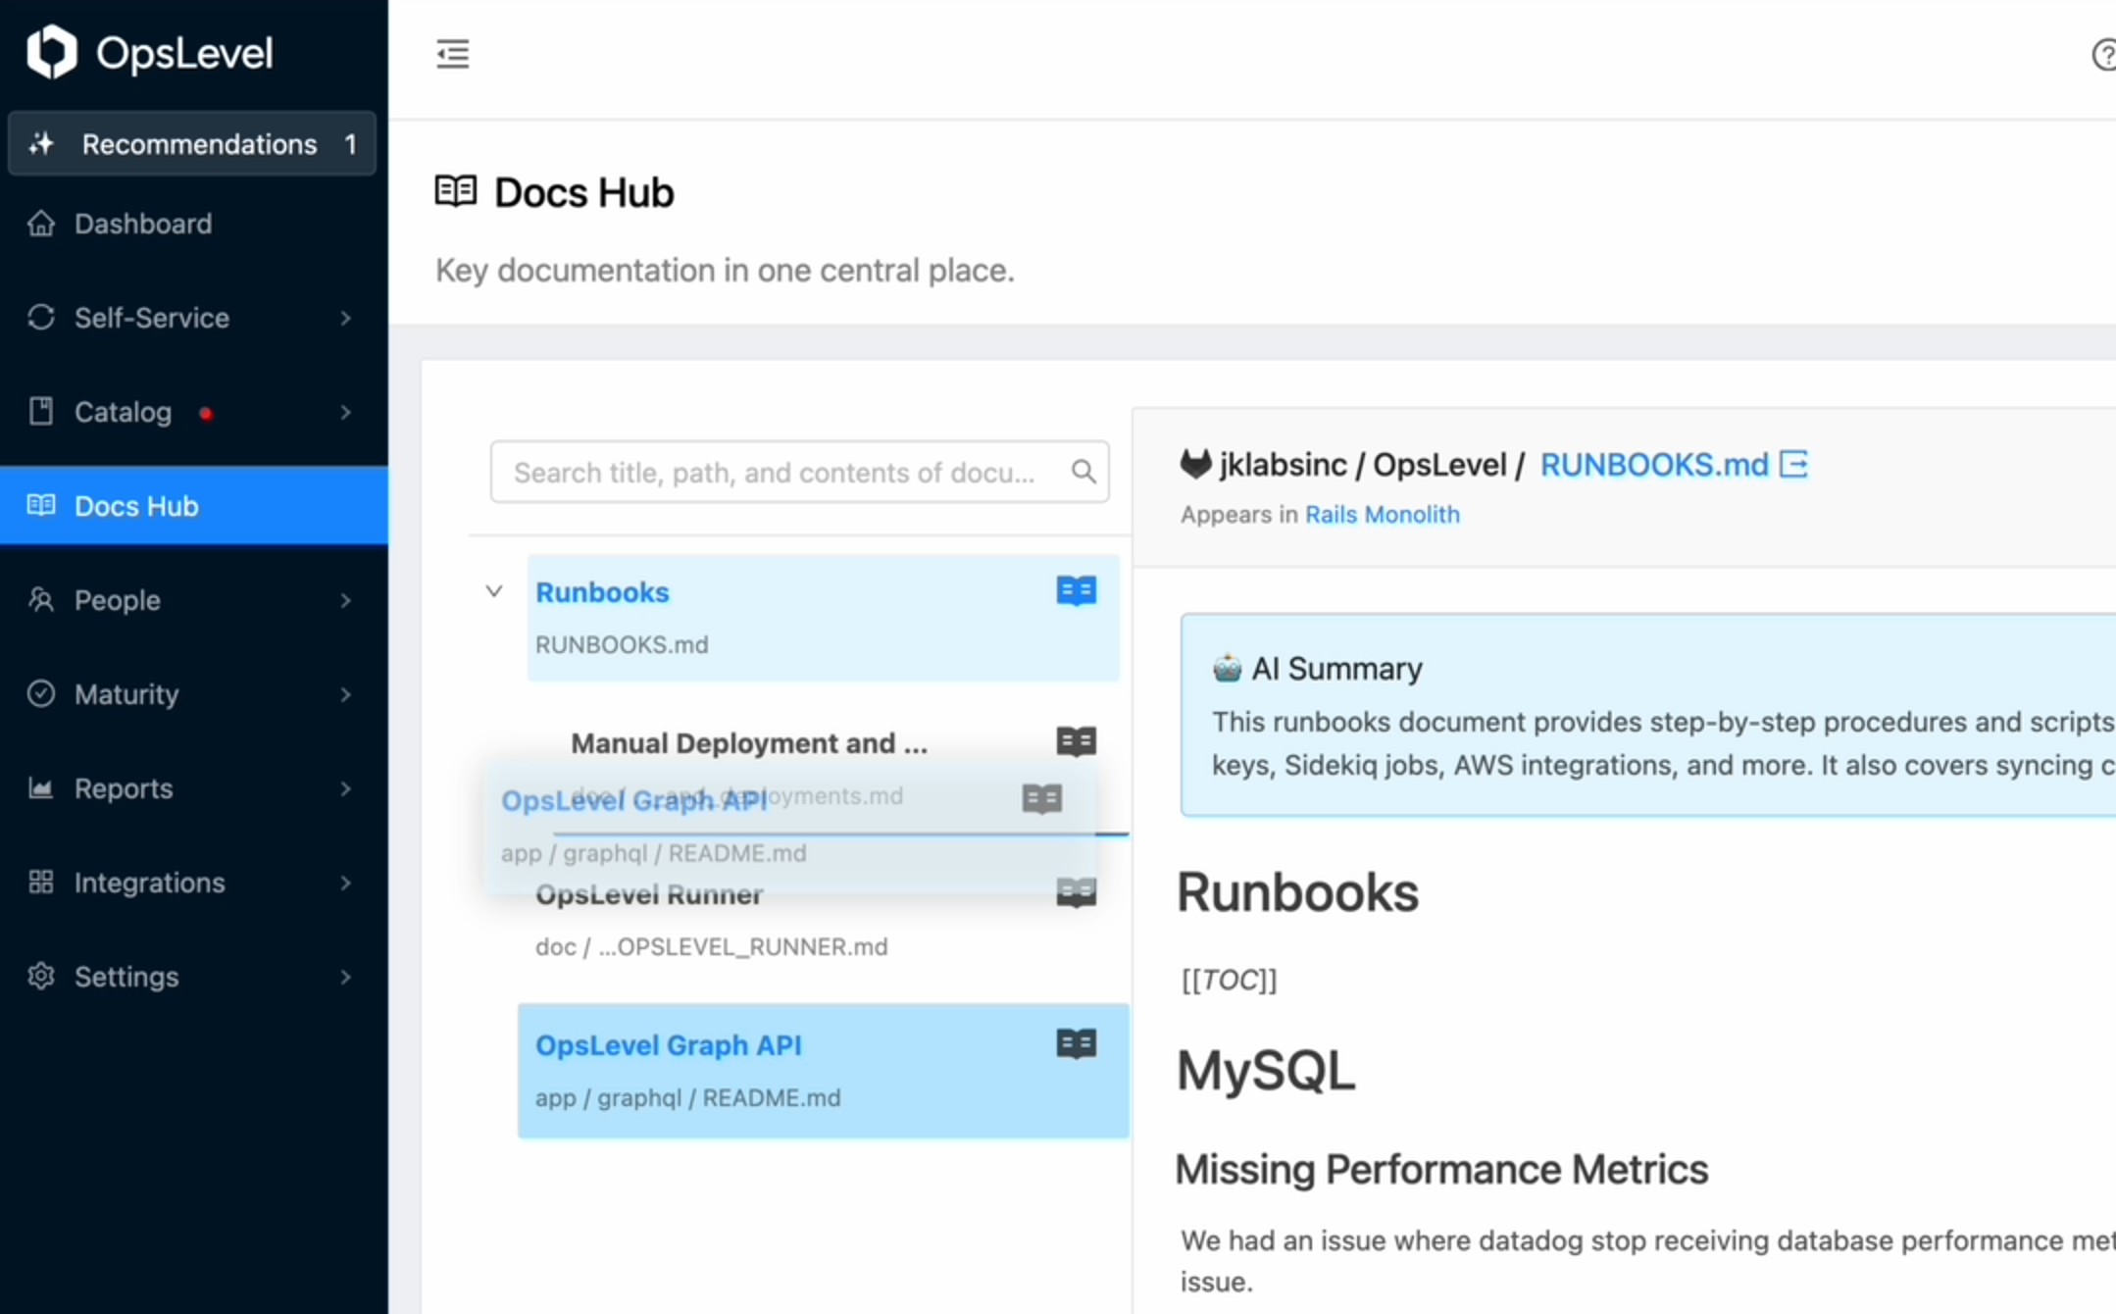Expand the Self-Service sidebar menu
The height and width of the screenshot is (1314, 2116).
coord(345,318)
